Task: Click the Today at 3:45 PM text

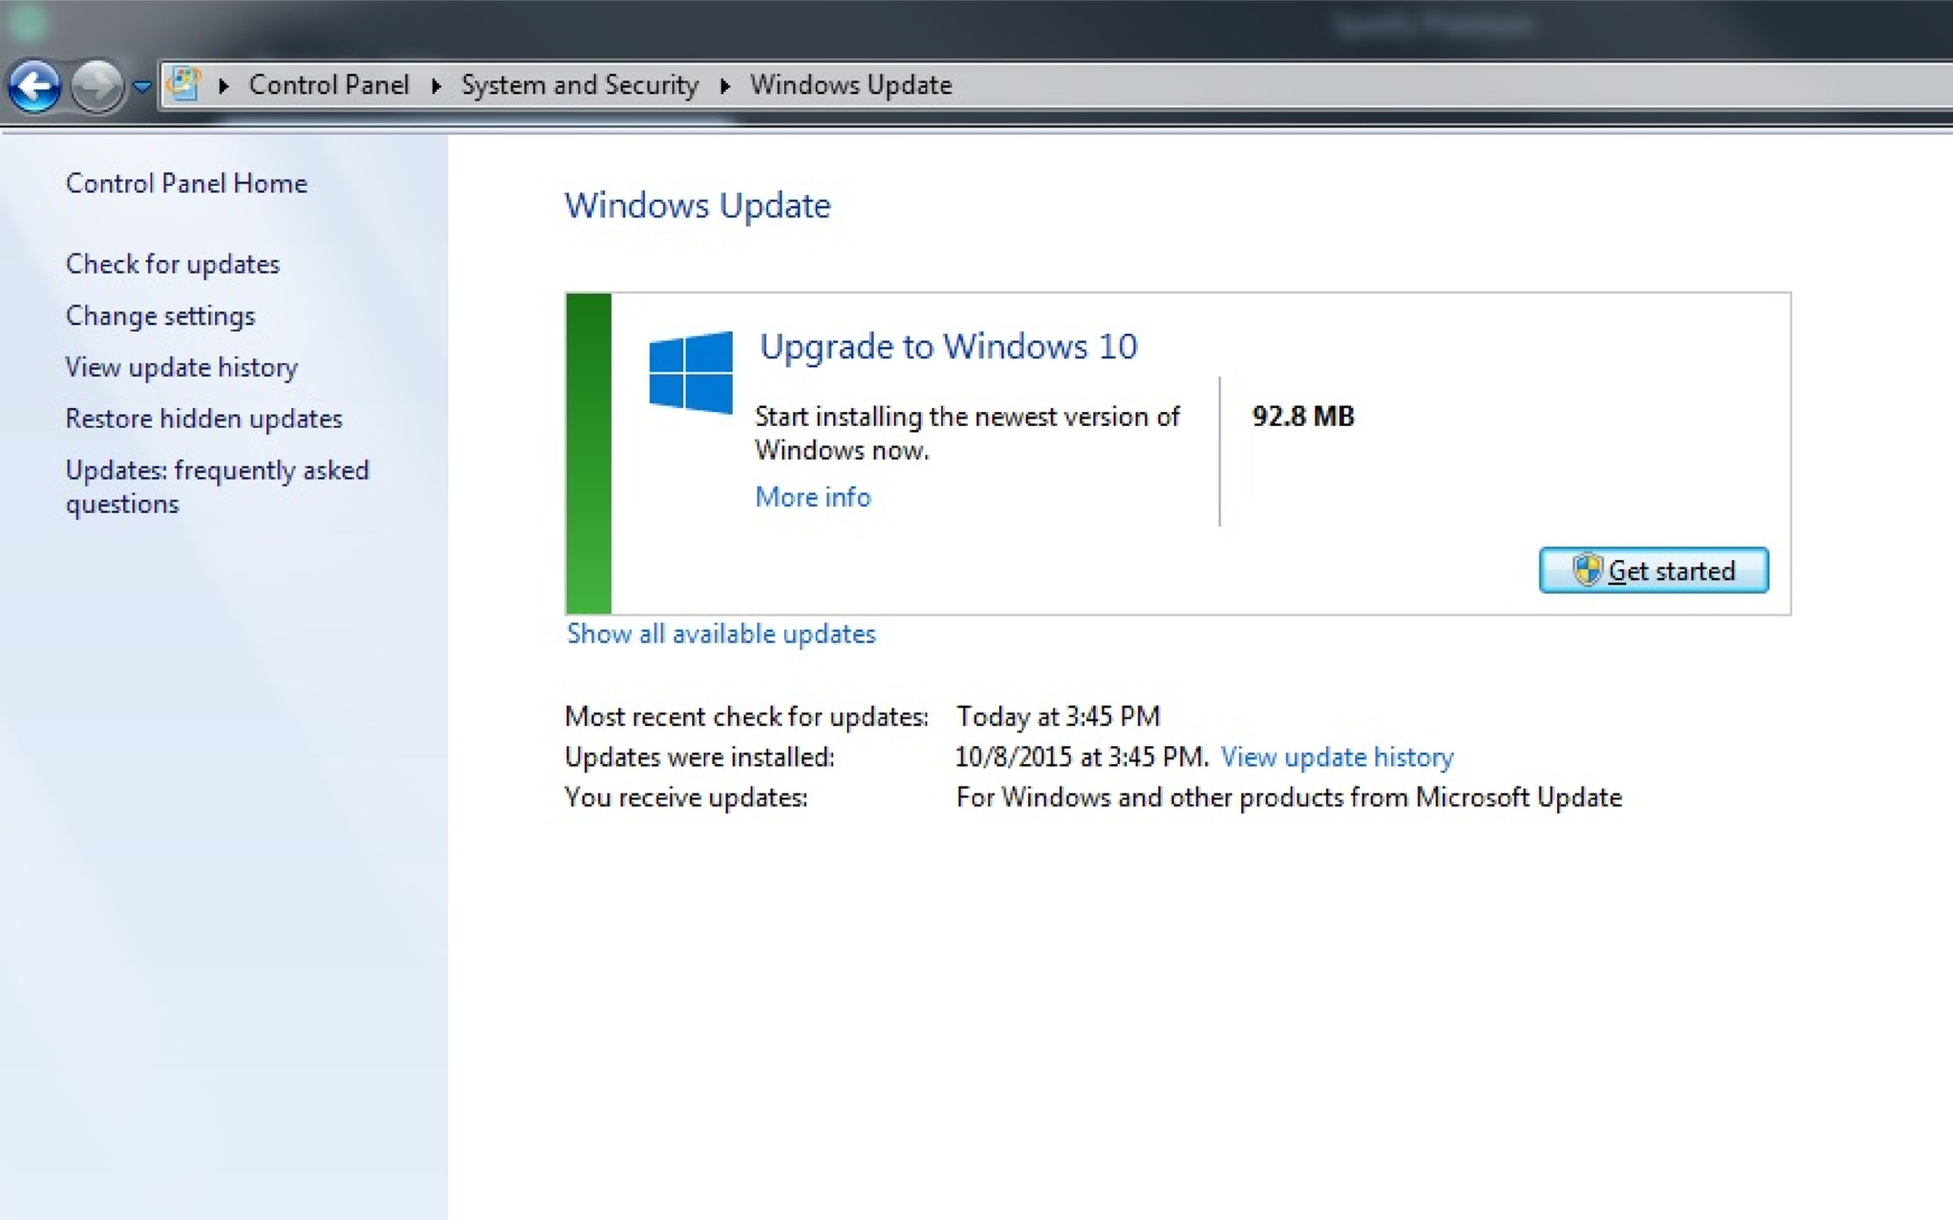Action: point(1058,717)
